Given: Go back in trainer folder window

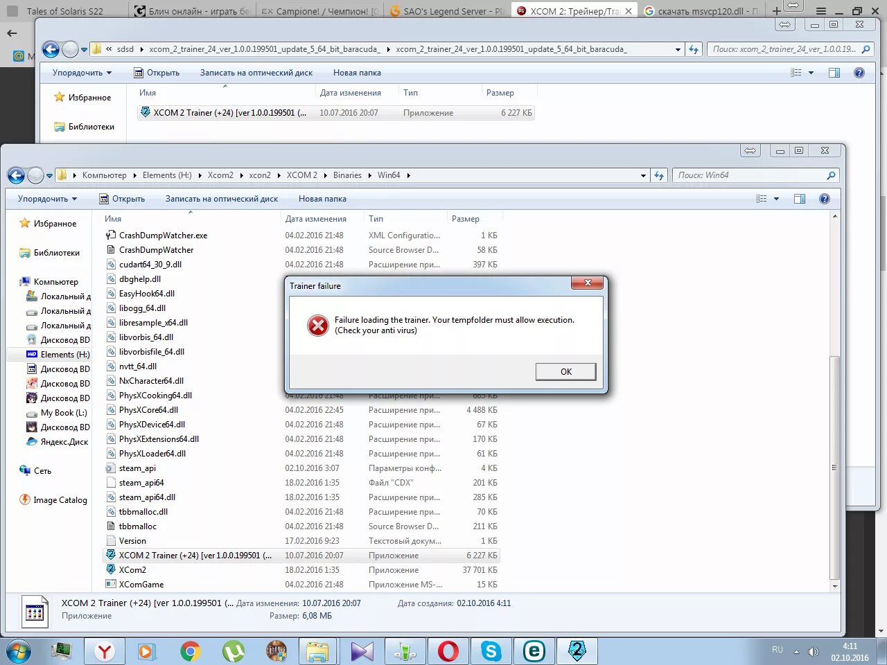Looking at the screenshot, I should 51,49.
